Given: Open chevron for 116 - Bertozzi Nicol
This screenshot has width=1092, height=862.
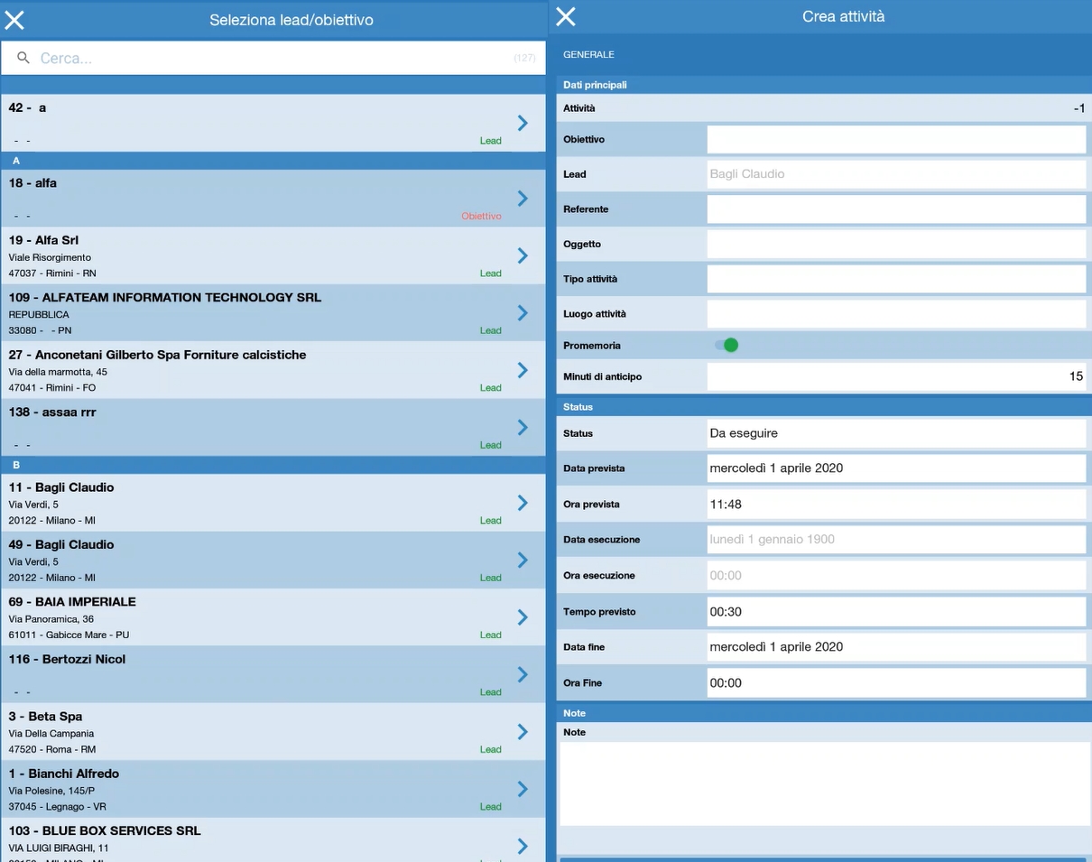Looking at the screenshot, I should (523, 674).
